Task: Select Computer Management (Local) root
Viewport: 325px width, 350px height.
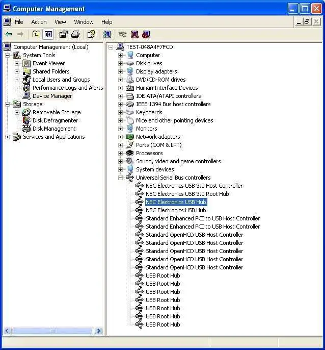Action: click(x=51, y=47)
